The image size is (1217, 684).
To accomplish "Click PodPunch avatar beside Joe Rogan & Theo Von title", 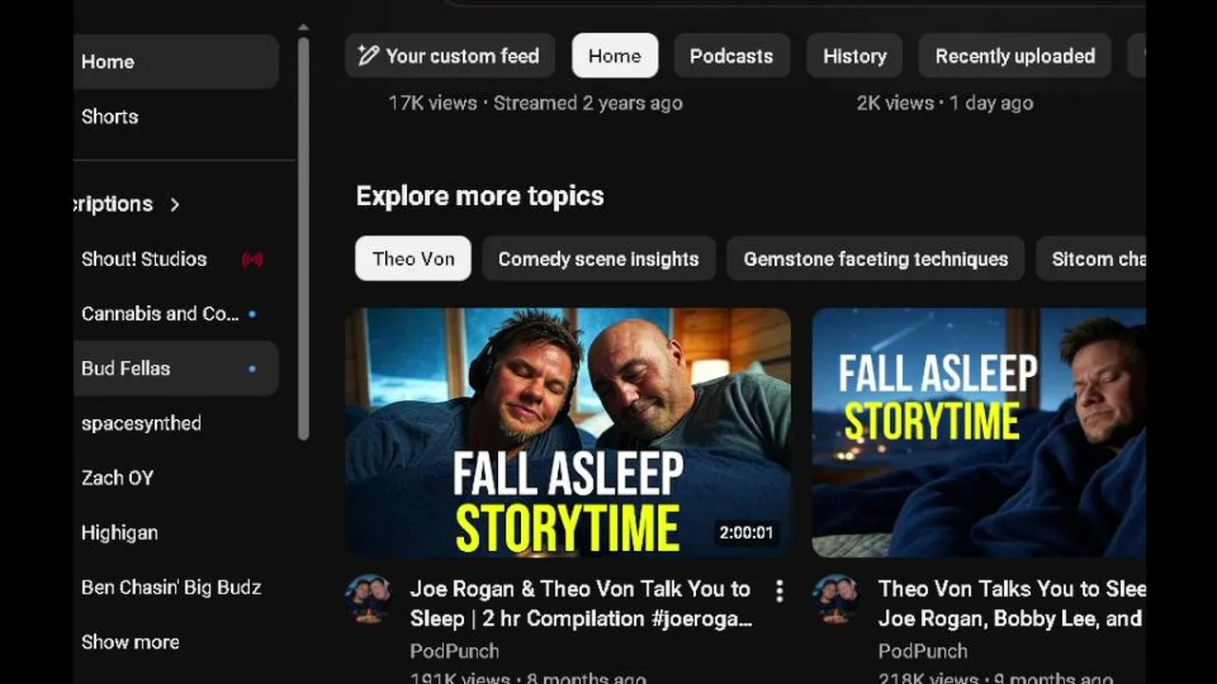I will [368, 598].
